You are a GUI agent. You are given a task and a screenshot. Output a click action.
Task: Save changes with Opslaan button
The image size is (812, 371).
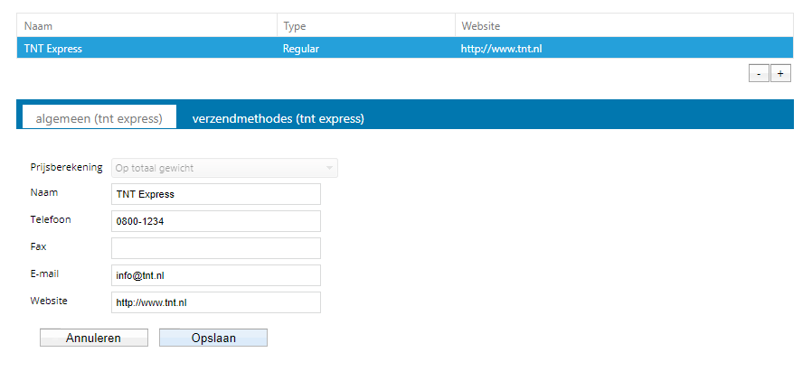[x=213, y=338]
